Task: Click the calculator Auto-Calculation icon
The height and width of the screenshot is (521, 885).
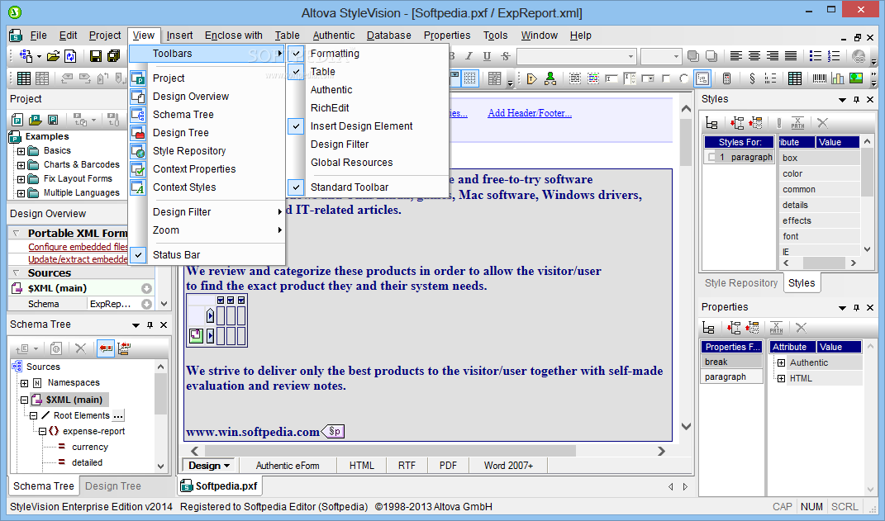Action: coord(727,78)
